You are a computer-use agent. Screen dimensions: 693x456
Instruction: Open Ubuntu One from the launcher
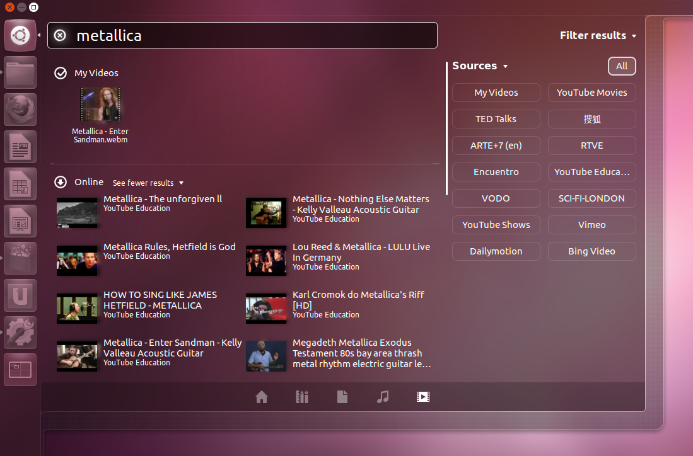(x=20, y=295)
